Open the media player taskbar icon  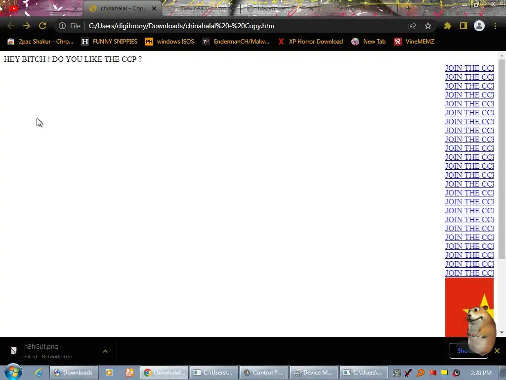[109, 373]
